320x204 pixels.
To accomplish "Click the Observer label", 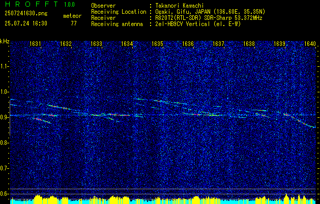I will tap(103, 6).
